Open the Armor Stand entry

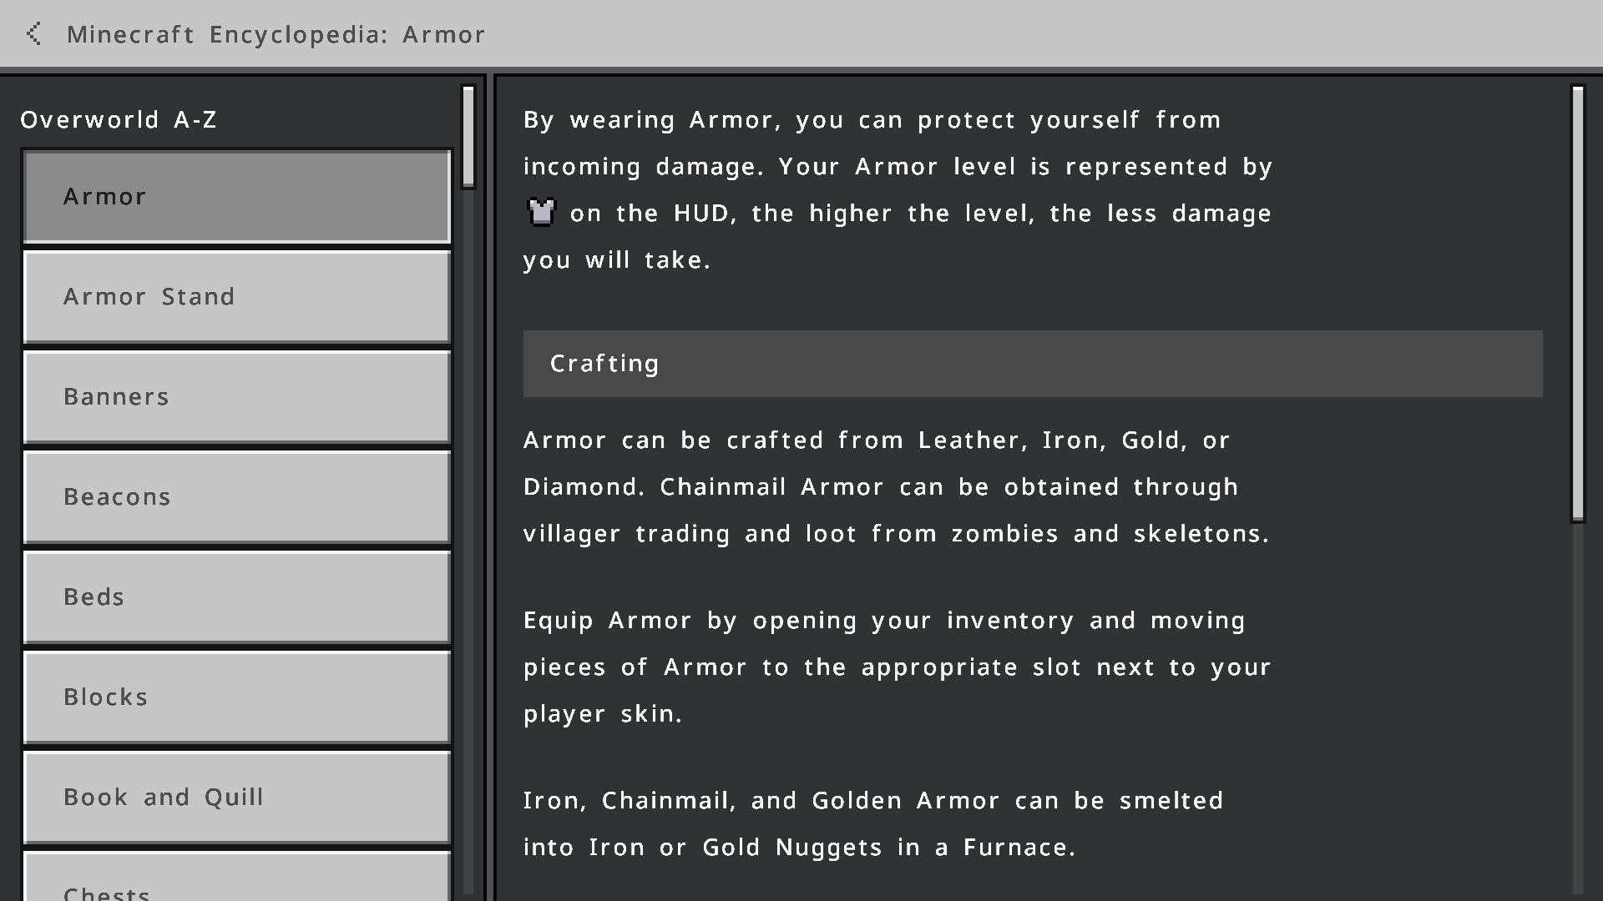(237, 297)
